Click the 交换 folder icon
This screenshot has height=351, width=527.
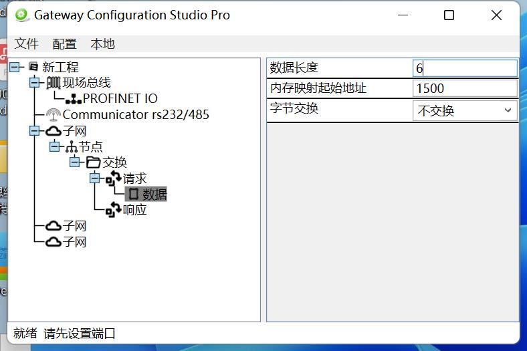[94, 162]
